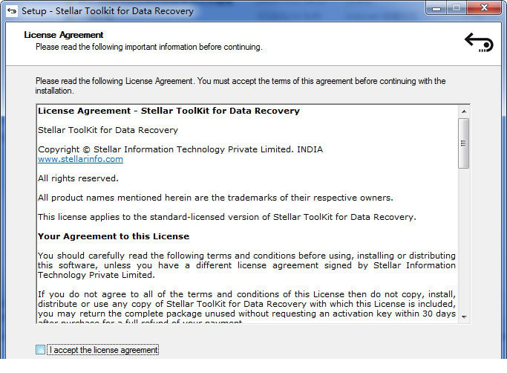Click the setup icon in the title bar
This screenshot has height=373, width=507.
point(12,11)
